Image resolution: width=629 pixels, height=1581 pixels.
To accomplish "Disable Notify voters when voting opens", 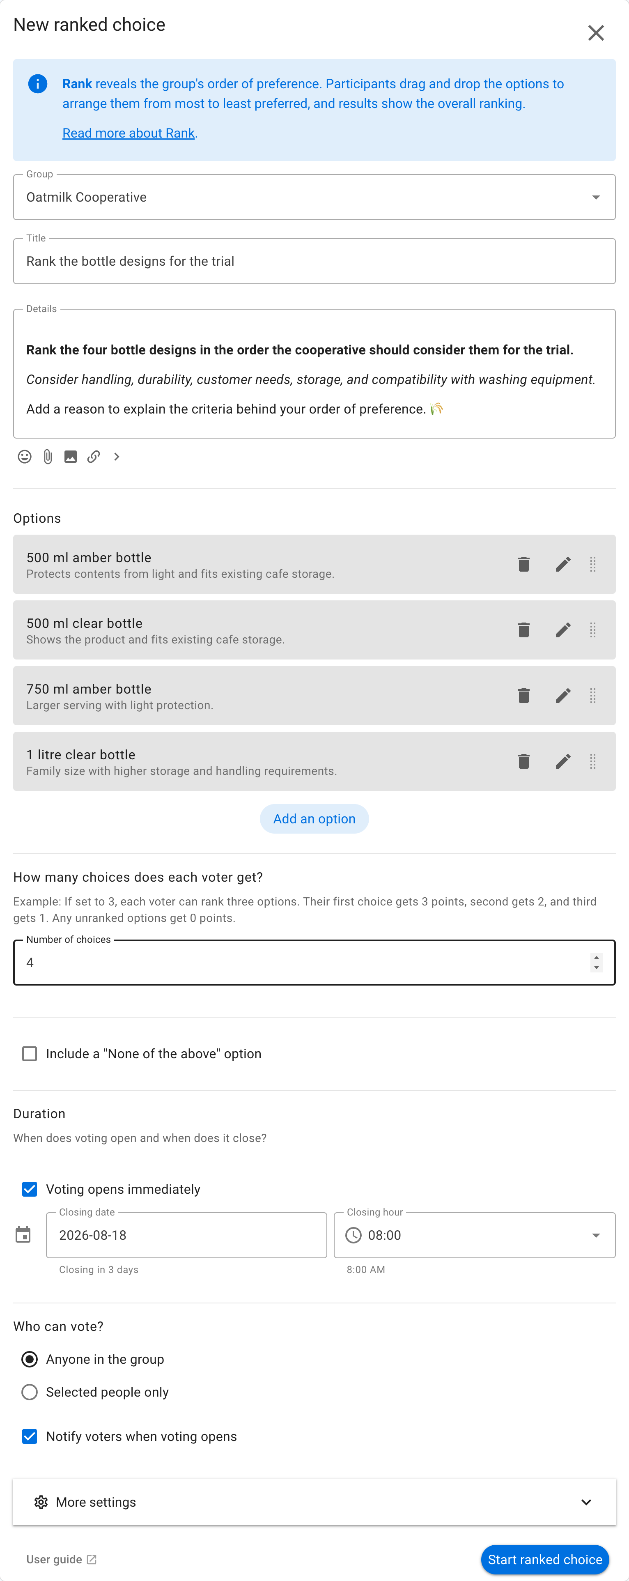I will coord(30,1436).
